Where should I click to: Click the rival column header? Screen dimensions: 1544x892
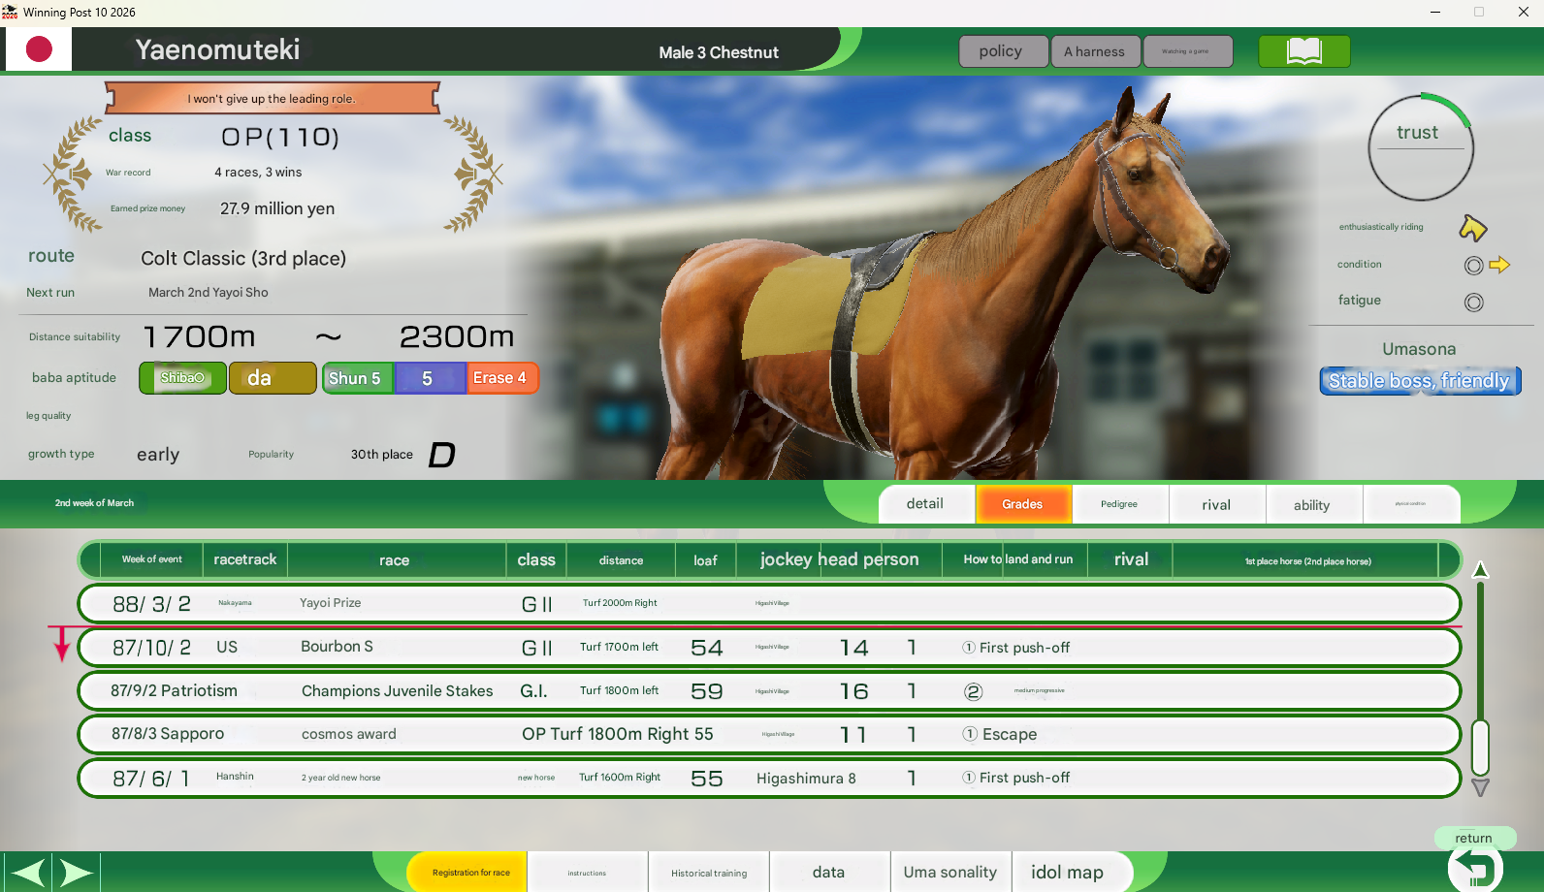[1131, 560]
